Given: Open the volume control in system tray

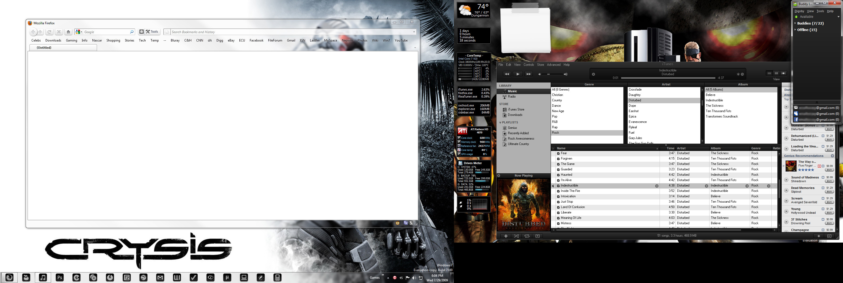Looking at the screenshot, I should click(414, 278).
